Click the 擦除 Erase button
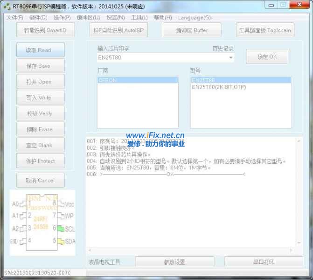Image resolution: width=313 pixels, height=280 pixels. coord(41,129)
